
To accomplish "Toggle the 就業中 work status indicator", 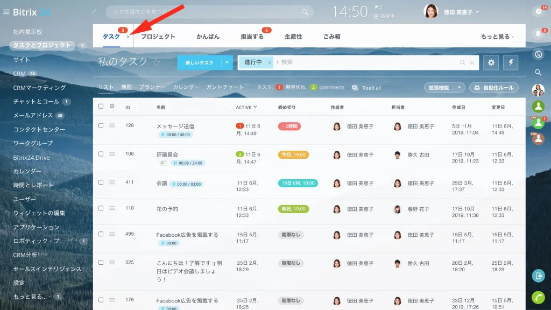I will (x=384, y=16).
